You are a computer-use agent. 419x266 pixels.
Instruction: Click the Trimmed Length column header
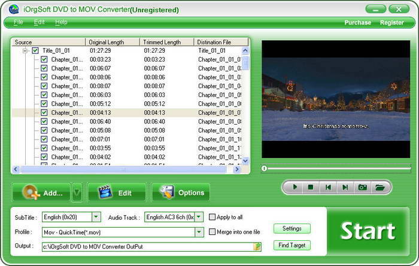pyautogui.click(x=167, y=43)
